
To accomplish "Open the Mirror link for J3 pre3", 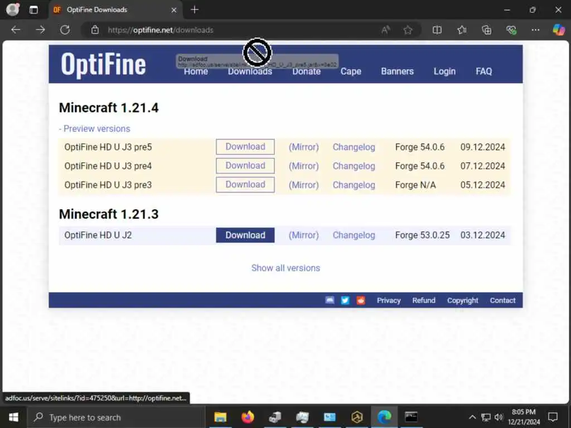I will (304, 185).
